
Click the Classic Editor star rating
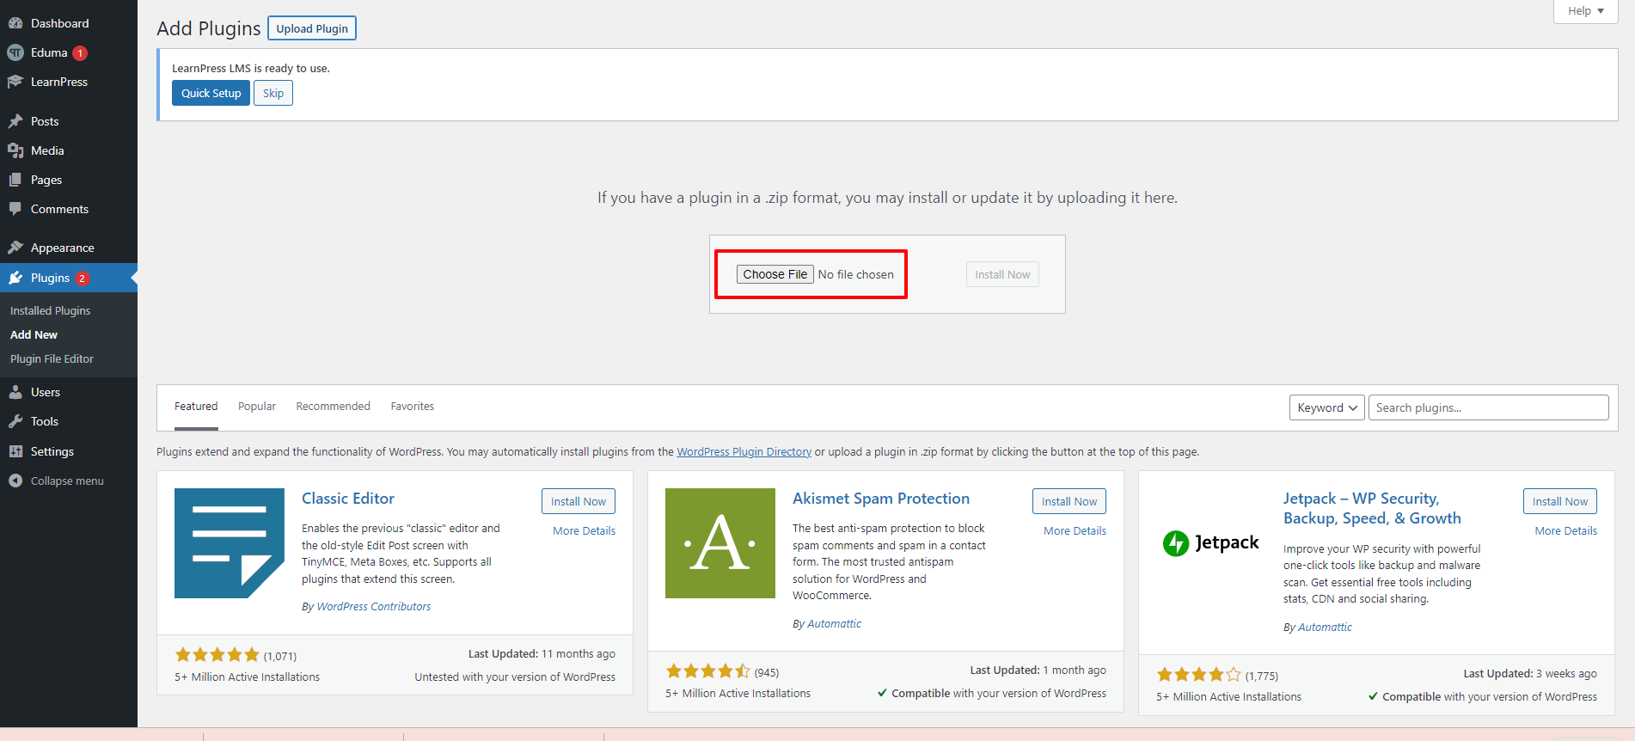[217, 655]
